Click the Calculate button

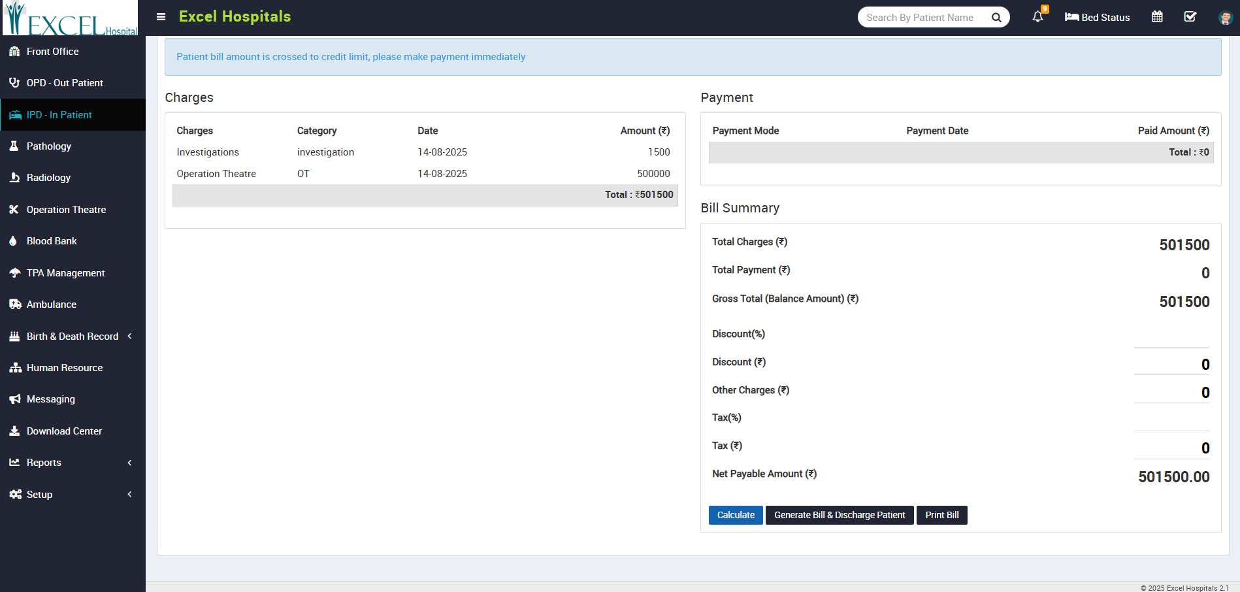tap(736, 515)
